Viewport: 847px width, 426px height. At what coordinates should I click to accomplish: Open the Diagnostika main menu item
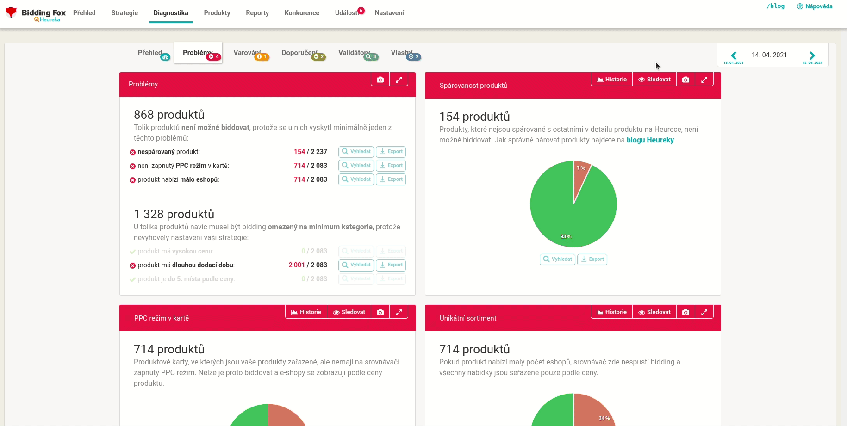(171, 13)
